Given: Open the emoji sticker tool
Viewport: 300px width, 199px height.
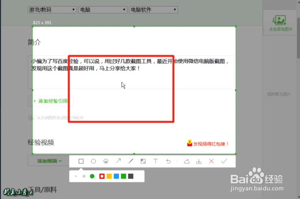Looking at the screenshot, I should (106, 161).
